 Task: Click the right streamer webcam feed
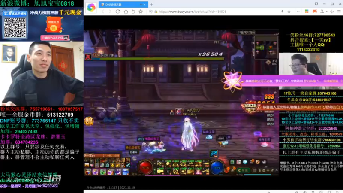click(311, 71)
